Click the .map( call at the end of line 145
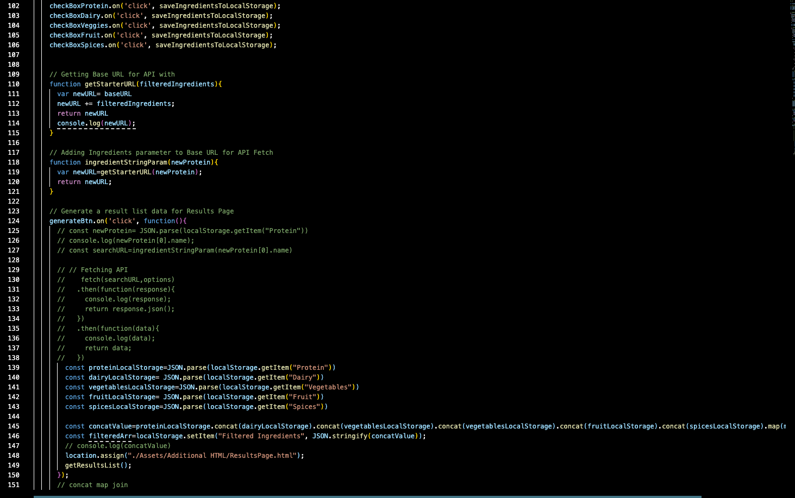 pos(781,426)
